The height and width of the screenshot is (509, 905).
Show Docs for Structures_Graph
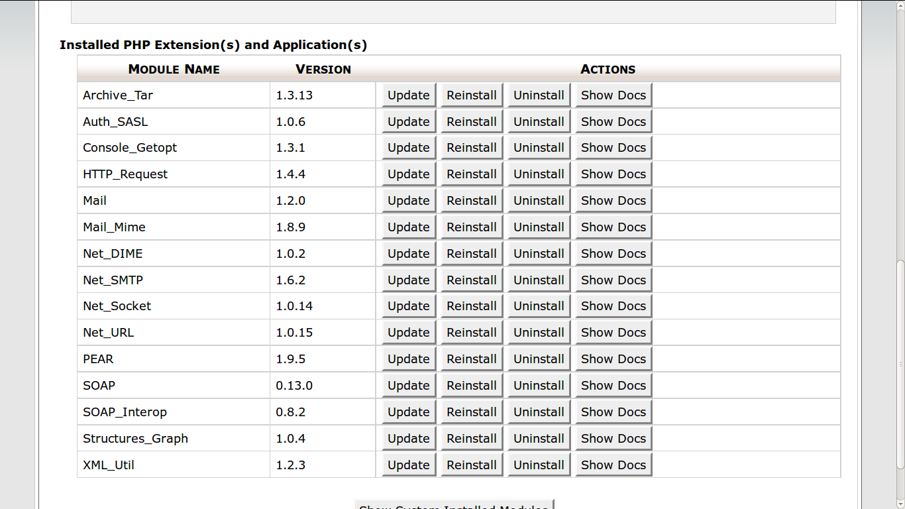tap(613, 439)
